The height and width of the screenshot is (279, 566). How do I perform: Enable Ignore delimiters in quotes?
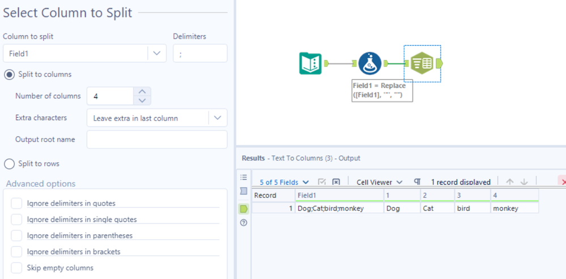(16, 203)
